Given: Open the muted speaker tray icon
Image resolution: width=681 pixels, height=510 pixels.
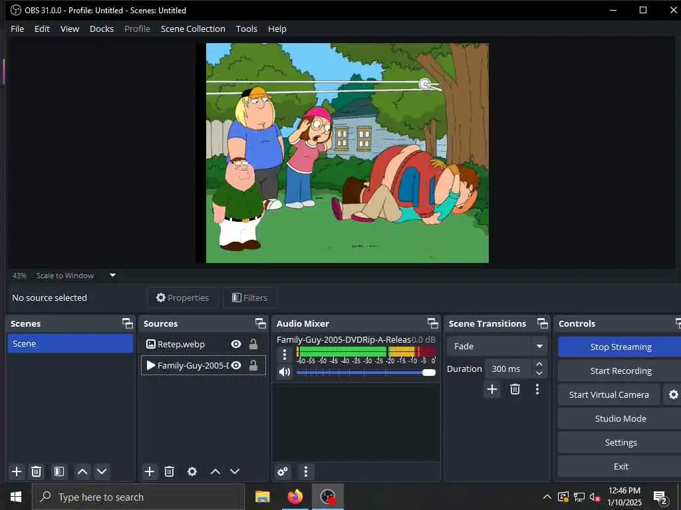Looking at the screenshot, I should 595,497.
